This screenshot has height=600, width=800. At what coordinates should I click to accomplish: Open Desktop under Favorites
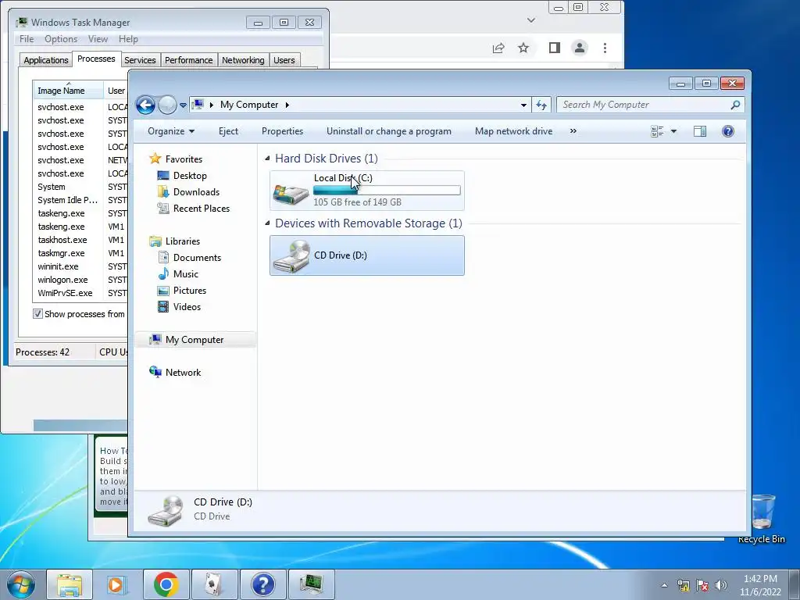[x=190, y=176]
